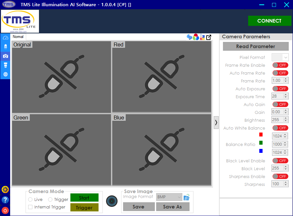The width and height of the screenshot is (293, 216).
Task: Open the help panel with the question mark
Action: [5, 200]
